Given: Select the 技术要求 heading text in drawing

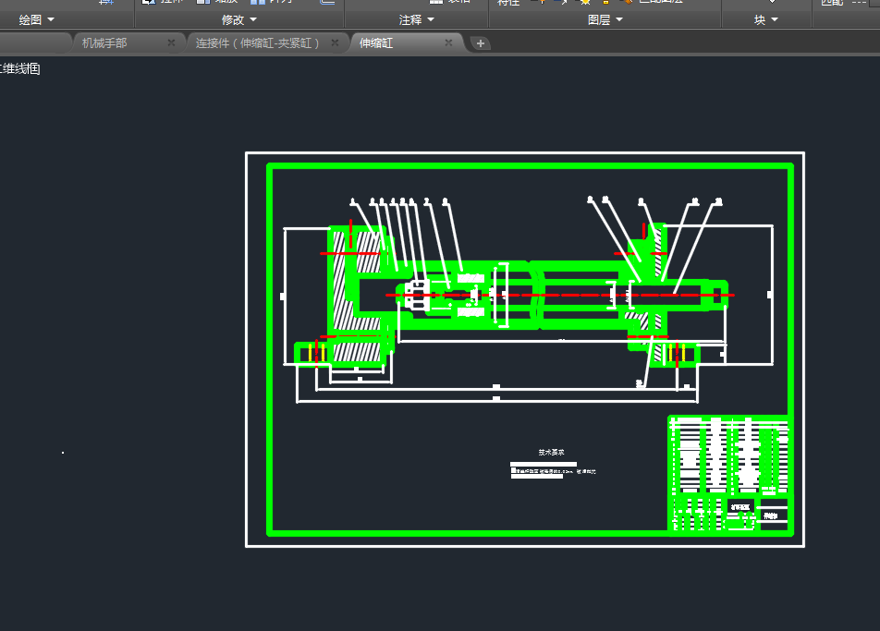Looking at the screenshot, I should [551, 453].
